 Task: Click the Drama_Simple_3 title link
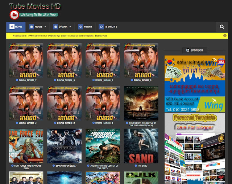(x=28, y=123)
